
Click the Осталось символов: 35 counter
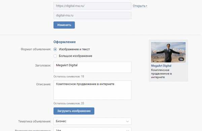69,103
